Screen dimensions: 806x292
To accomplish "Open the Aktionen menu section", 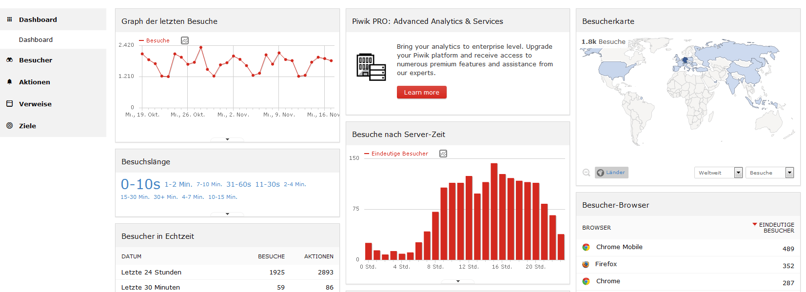I will pos(53,82).
